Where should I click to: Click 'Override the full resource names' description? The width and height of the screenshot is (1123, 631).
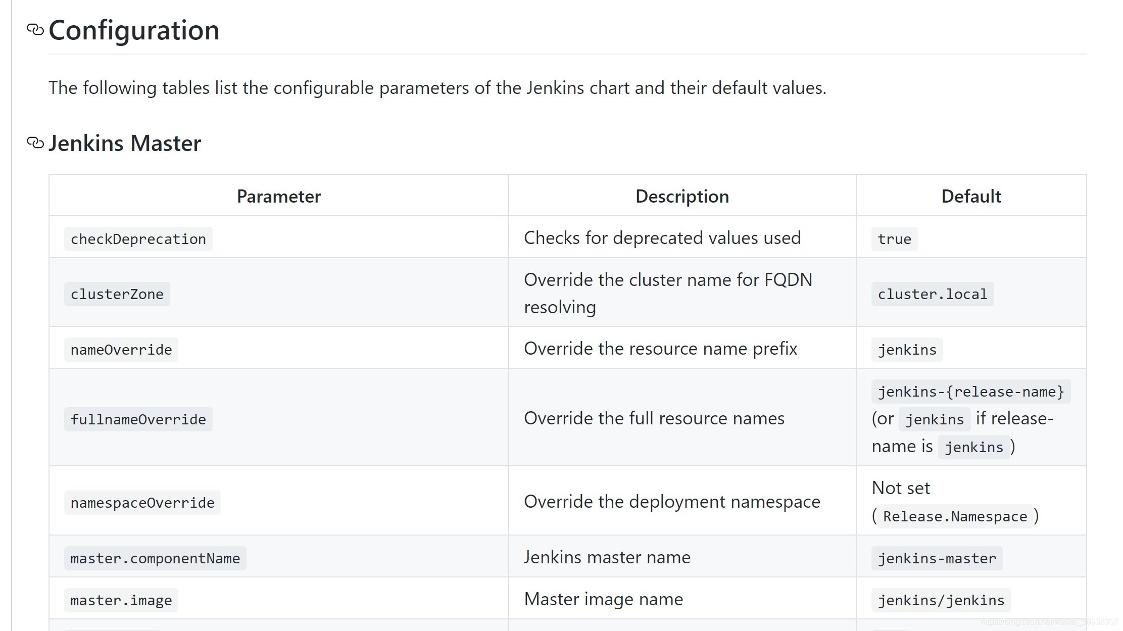(654, 418)
